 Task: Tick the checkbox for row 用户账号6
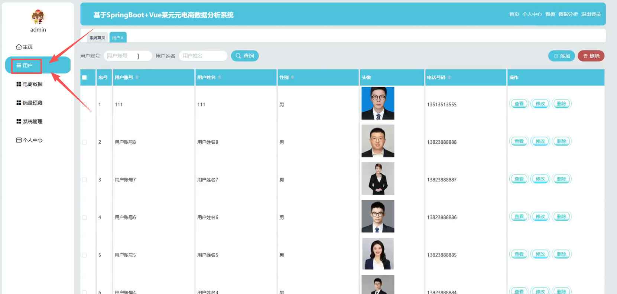[x=84, y=218]
